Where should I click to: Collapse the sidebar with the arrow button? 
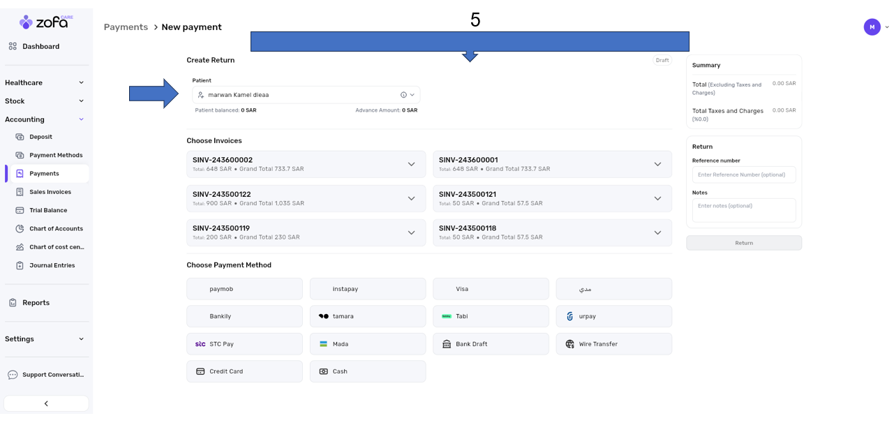point(46,403)
